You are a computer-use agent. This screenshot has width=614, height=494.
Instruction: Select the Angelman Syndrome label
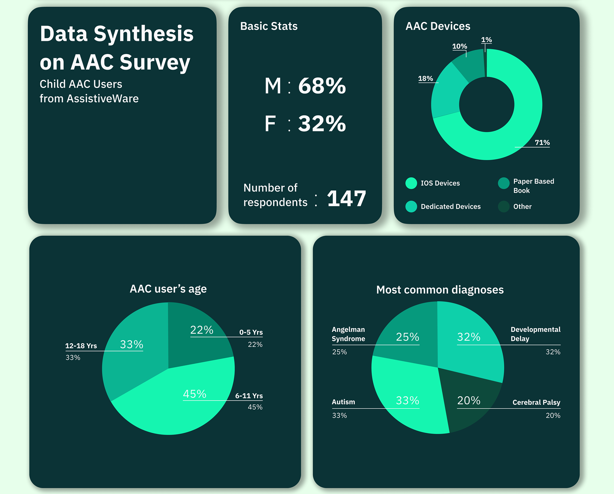pos(348,334)
